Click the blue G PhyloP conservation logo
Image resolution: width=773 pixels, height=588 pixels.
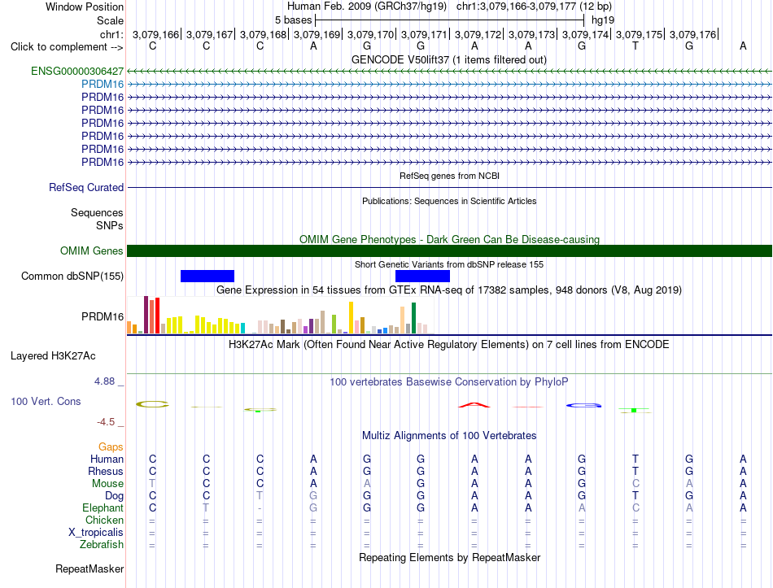583,406
